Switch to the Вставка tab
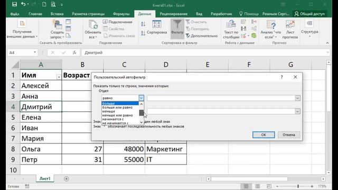 (57, 14)
